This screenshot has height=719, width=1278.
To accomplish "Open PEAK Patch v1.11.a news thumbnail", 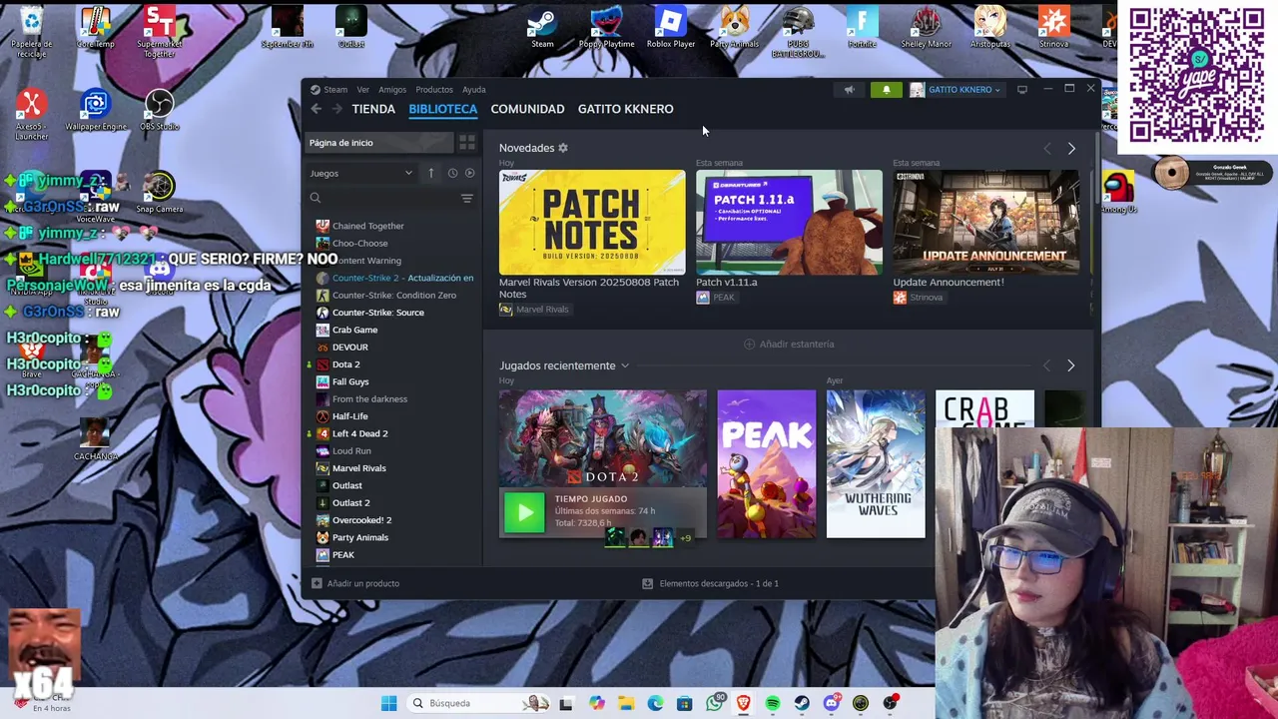I will point(789,222).
